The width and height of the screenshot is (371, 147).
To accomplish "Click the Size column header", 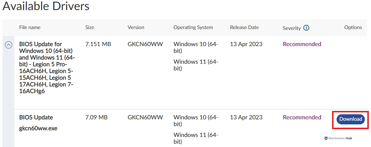I will [x=90, y=27].
